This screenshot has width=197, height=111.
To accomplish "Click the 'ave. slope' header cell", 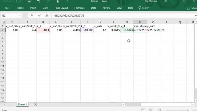I will [x=140, y=26].
